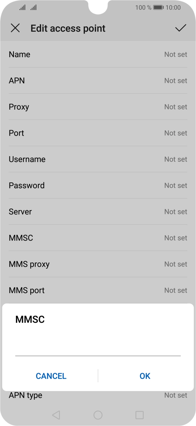196x426 pixels.
Task: Select the APN type row
Action: click(x=98, y=395)
